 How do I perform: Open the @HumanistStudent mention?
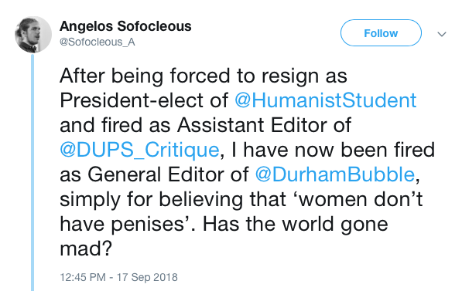(326, 100)
